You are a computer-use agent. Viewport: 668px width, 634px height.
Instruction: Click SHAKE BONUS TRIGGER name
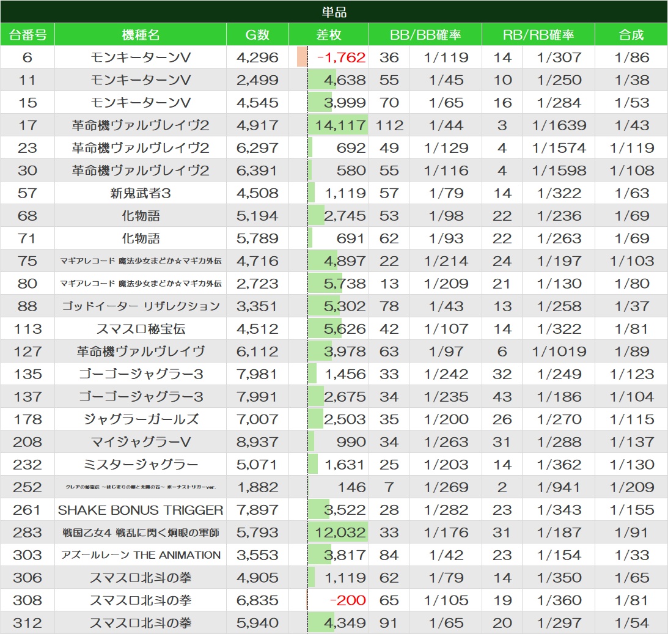click(141, 510)
